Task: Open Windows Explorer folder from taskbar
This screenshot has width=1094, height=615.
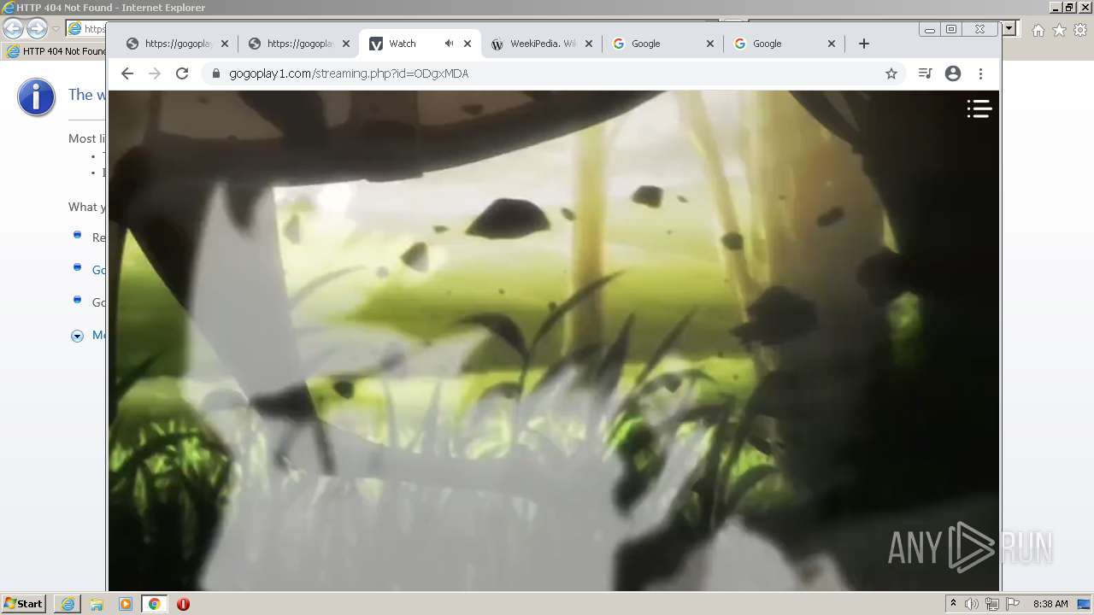Action: point(97,604)
